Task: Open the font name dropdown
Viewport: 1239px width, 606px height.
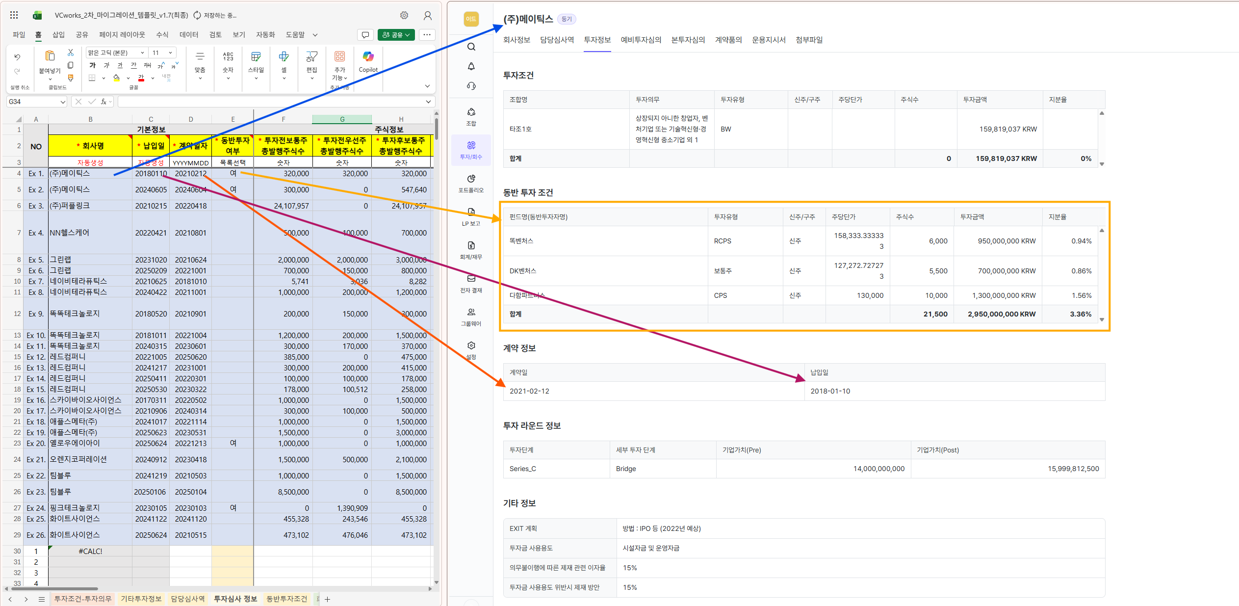Action: [142, 53]
